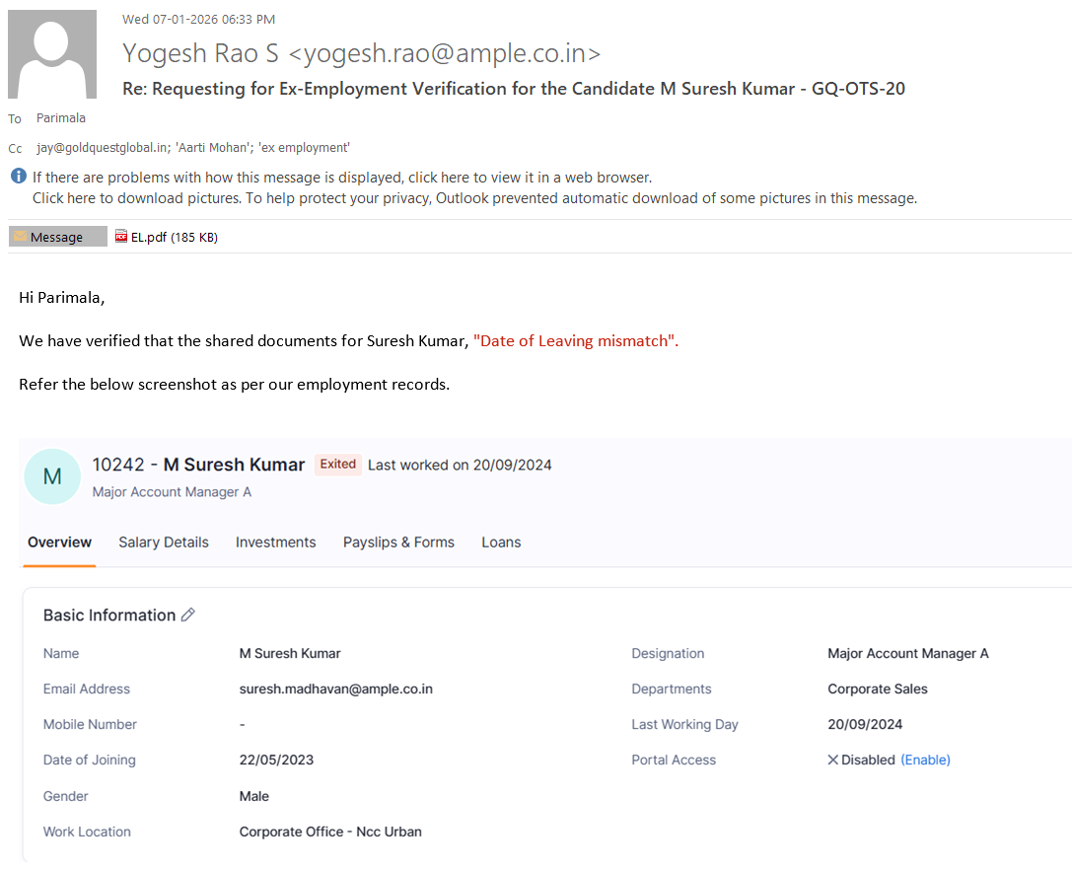Click the download pictures notice line

point(474,198)
